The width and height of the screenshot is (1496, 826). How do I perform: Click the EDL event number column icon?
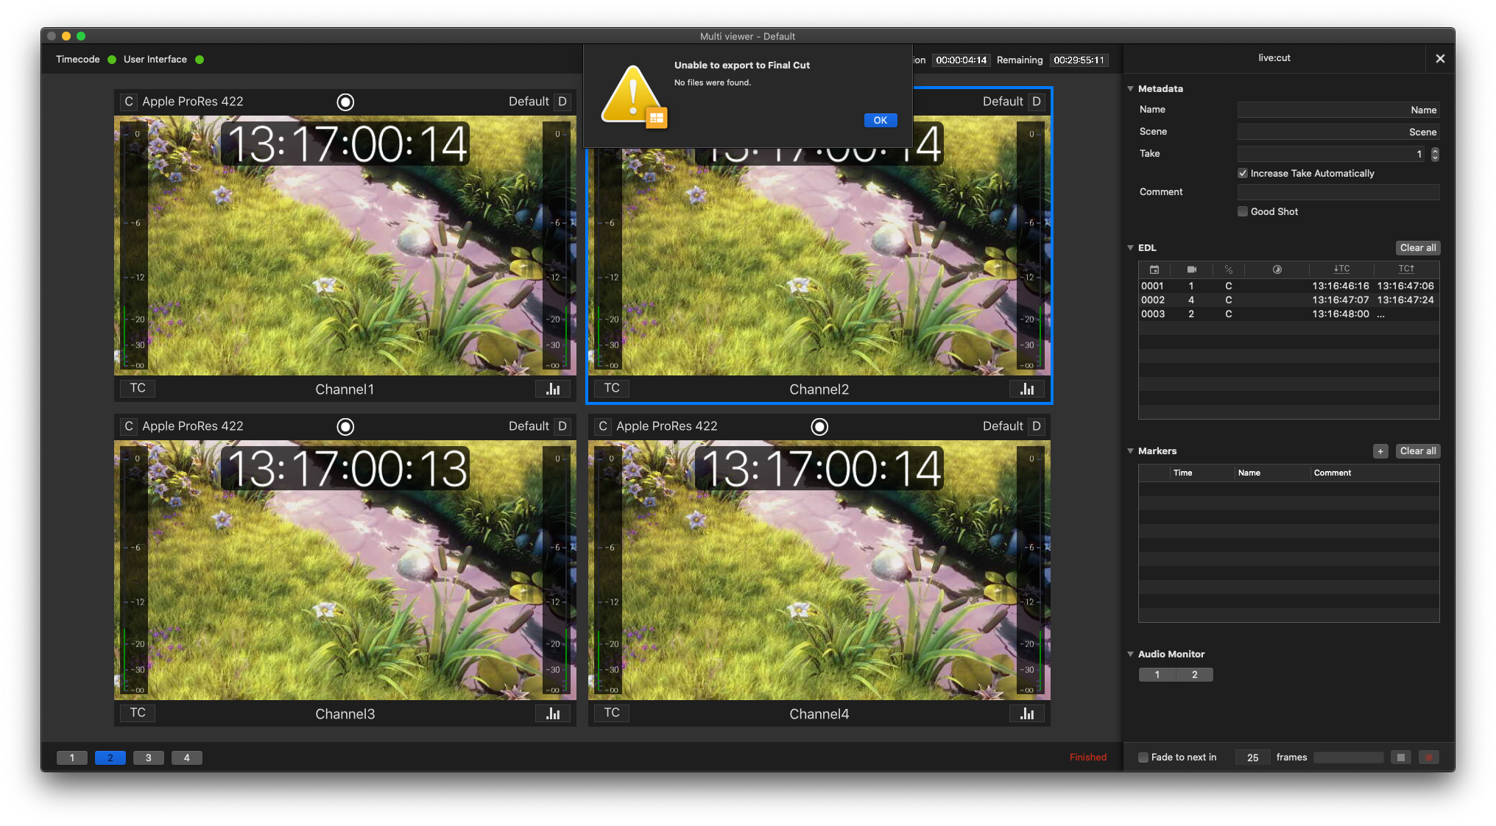coord(1154,269)
